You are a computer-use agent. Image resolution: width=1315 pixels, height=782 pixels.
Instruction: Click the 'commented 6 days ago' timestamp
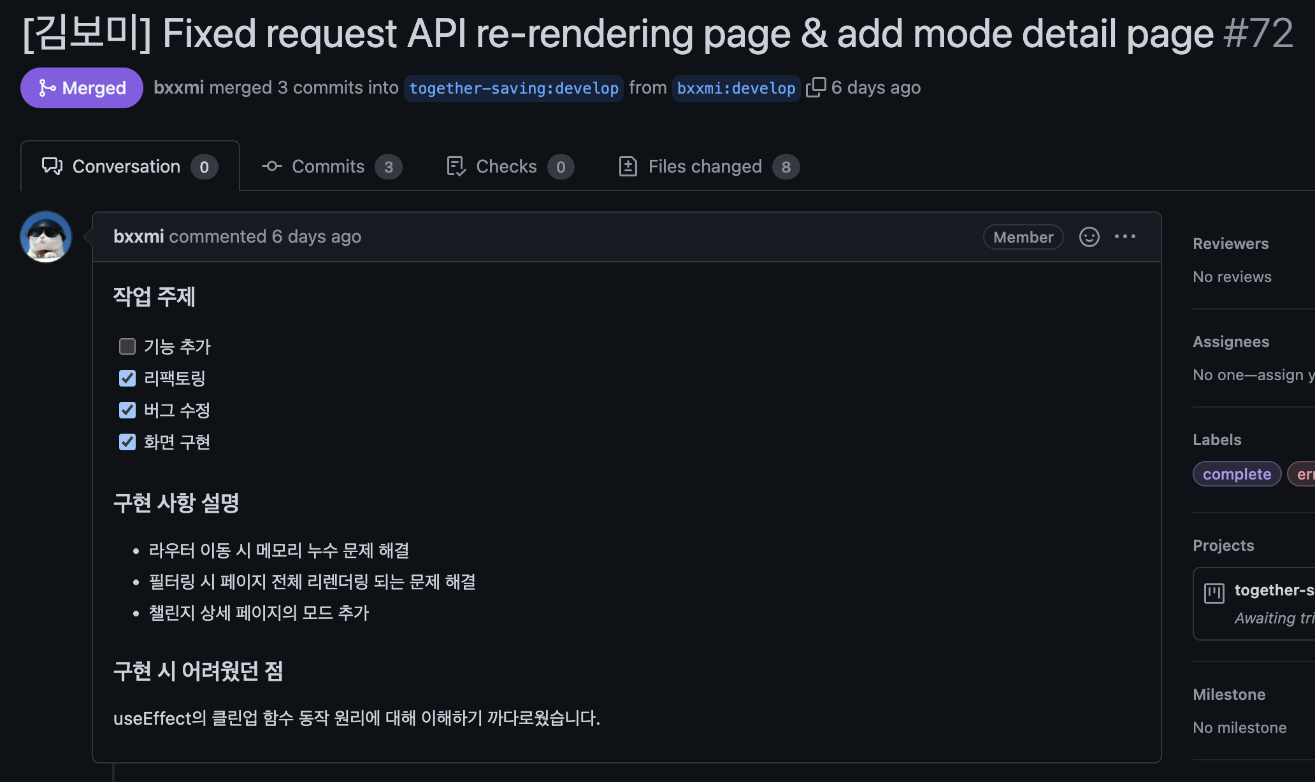click(x=265, y=236)
